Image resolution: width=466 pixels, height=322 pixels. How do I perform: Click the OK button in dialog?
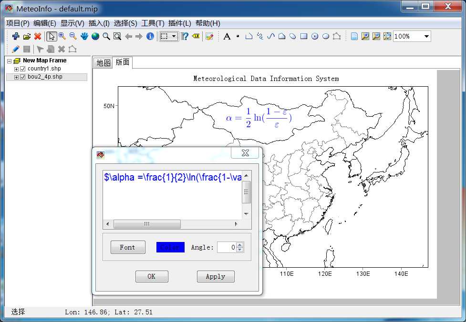pyautogui.click(x=152, y=276)
